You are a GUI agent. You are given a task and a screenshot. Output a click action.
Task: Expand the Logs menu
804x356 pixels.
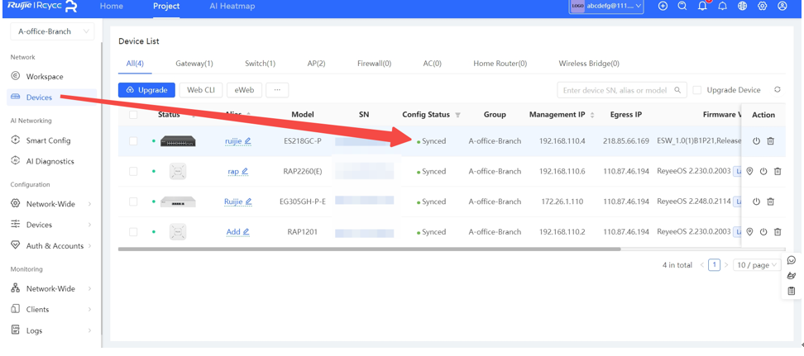tap(52, 331)
